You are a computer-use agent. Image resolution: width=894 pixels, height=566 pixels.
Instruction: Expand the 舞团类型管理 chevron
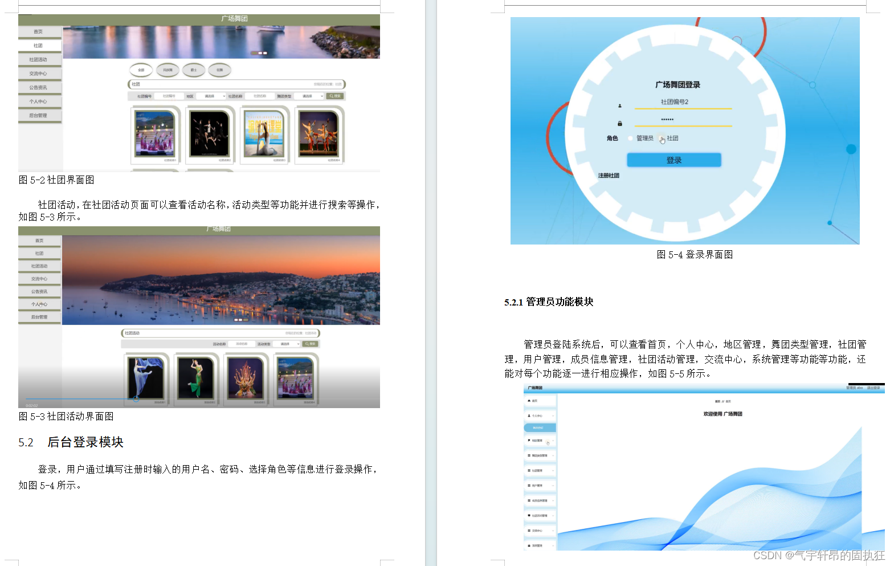point(553,455)
